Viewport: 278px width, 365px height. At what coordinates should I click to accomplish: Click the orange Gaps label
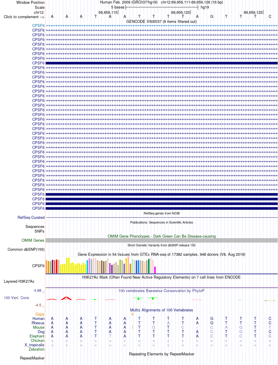point(40,314)
